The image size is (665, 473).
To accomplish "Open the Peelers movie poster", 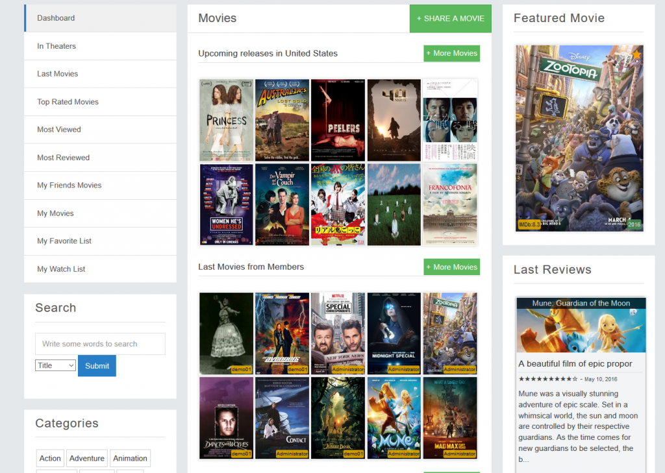I will [x=338, y=120].
